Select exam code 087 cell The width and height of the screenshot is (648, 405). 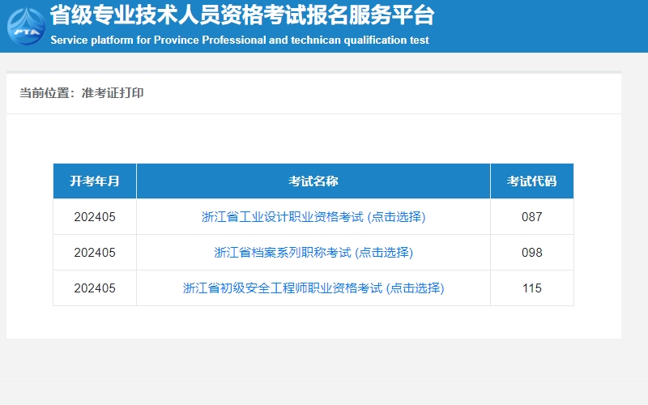[532, 217]
